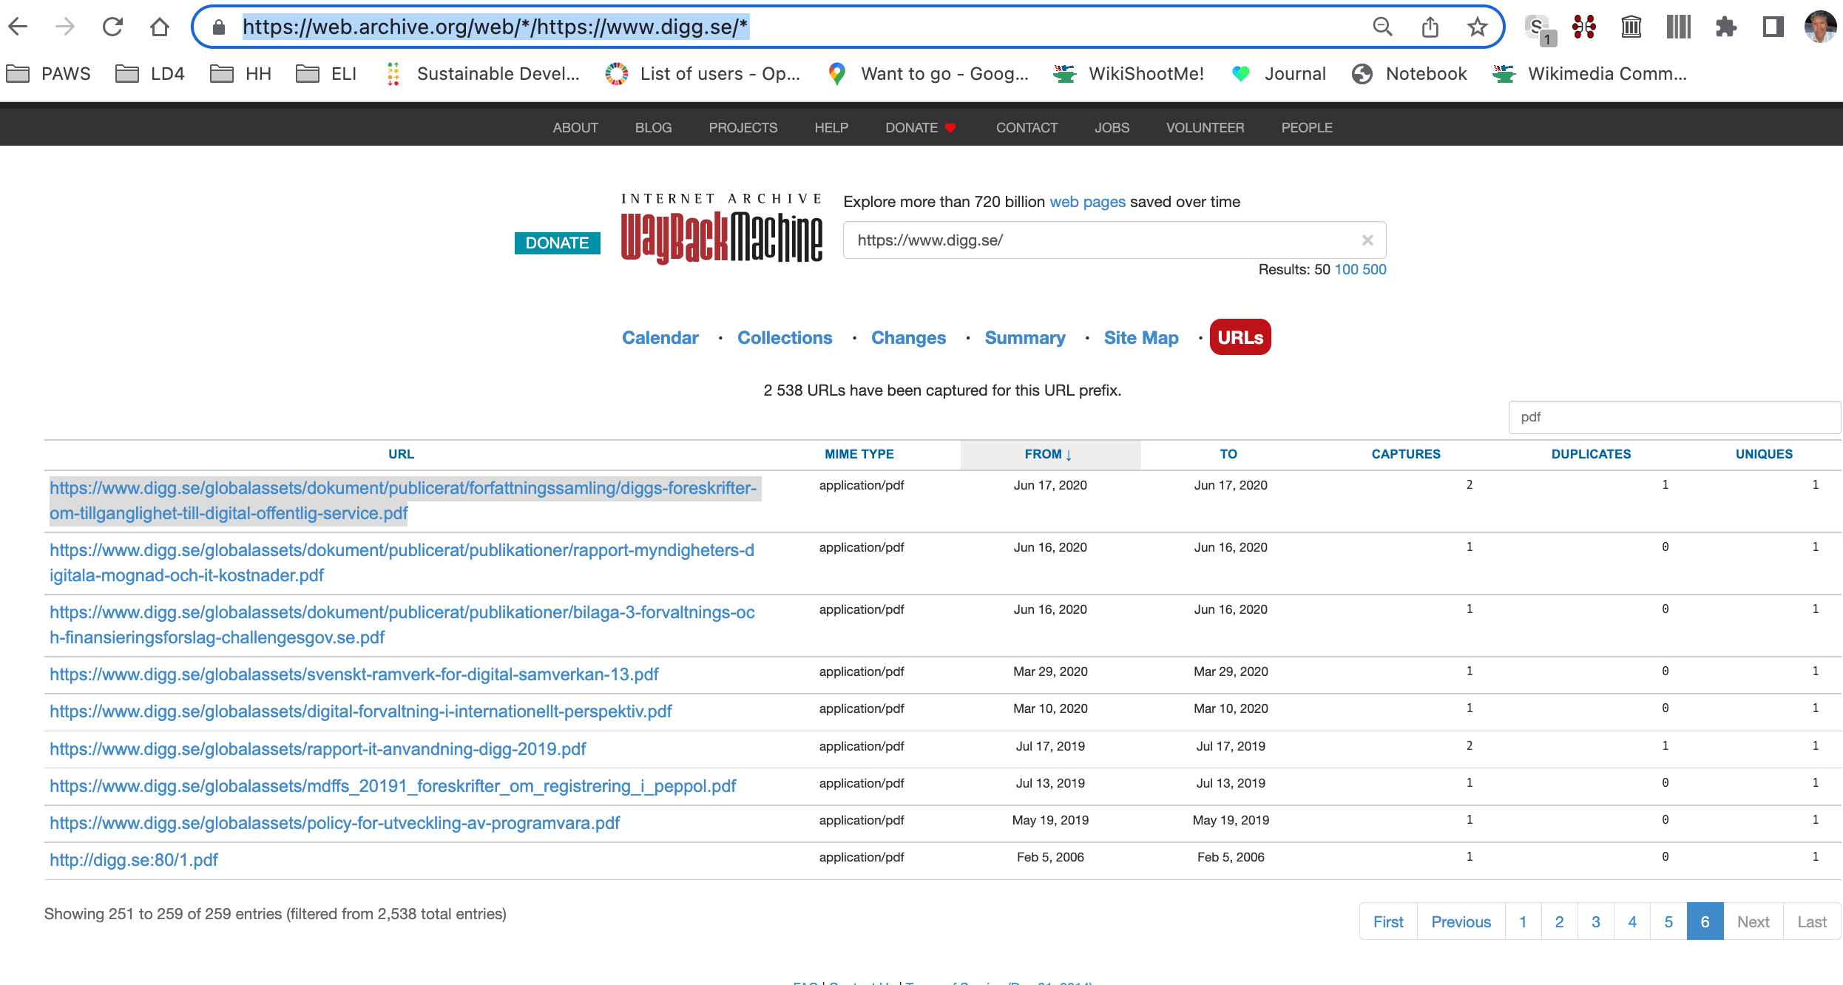Switch to the Site Map tab
Viewport: 1843px width, 985px height.
click(x=1140, y=338)
